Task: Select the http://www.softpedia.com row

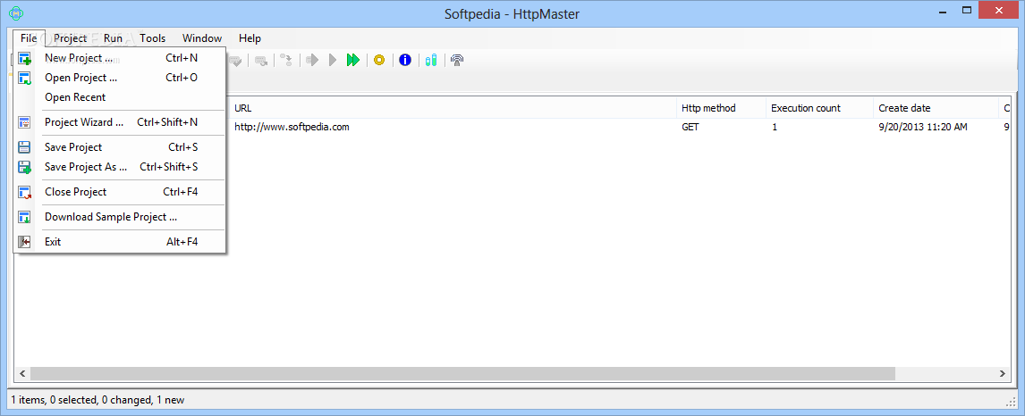Action: point(292,127)
